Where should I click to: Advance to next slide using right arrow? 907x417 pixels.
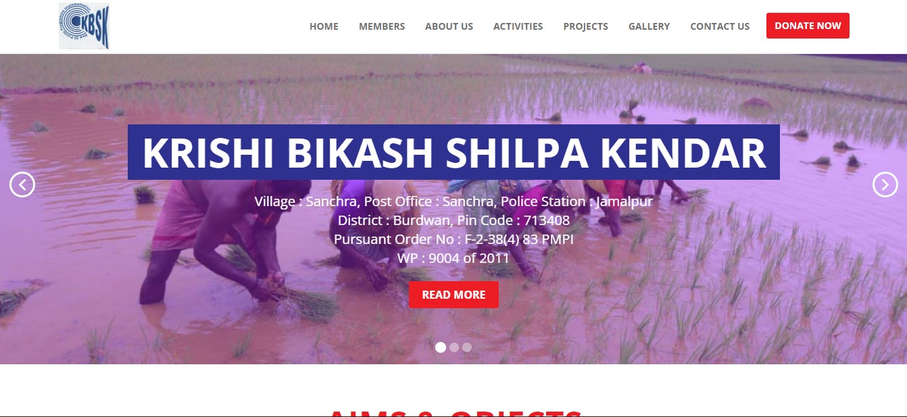point(885,185)
